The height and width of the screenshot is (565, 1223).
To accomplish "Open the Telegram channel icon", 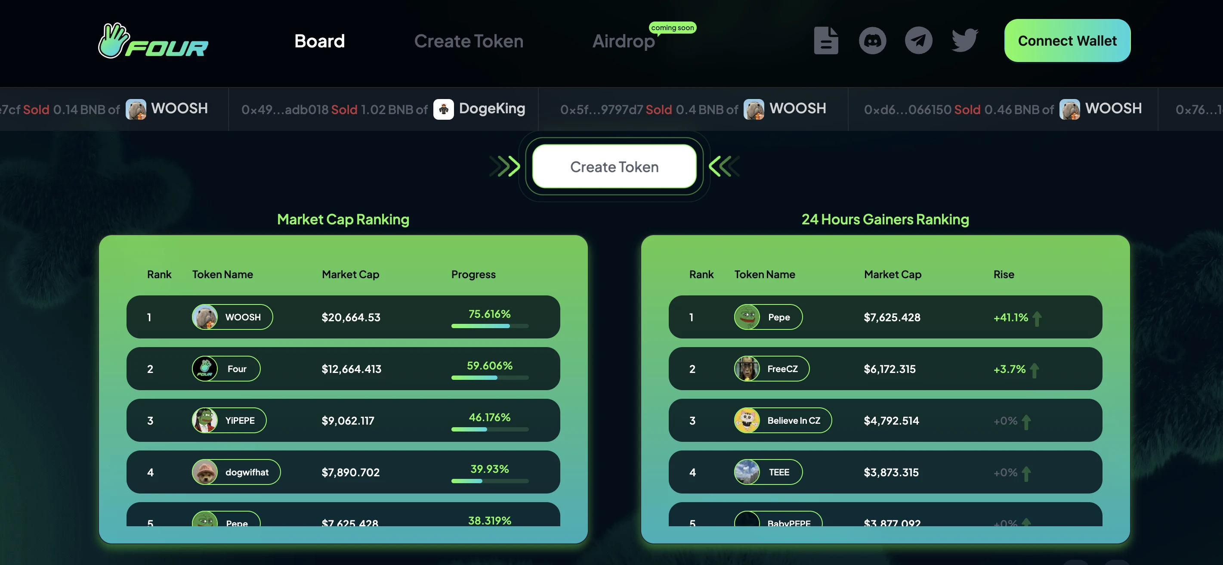I will [918, 40].
